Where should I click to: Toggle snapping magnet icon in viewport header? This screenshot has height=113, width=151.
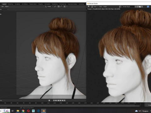59,7
